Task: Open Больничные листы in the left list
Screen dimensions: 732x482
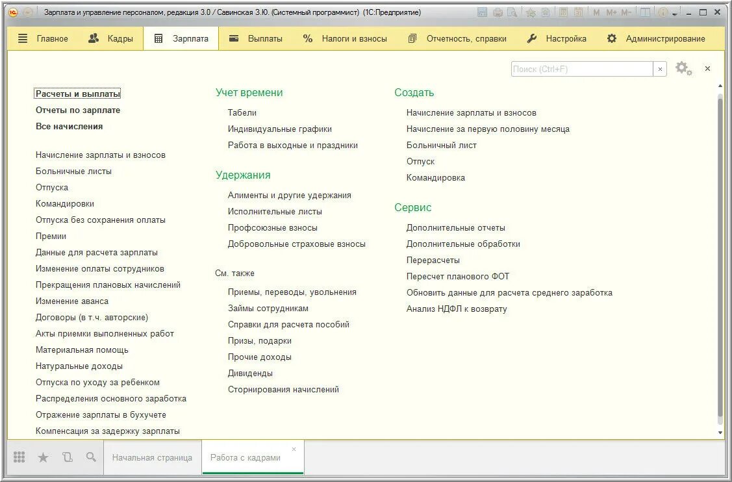Action: click(x=74, y=171)
